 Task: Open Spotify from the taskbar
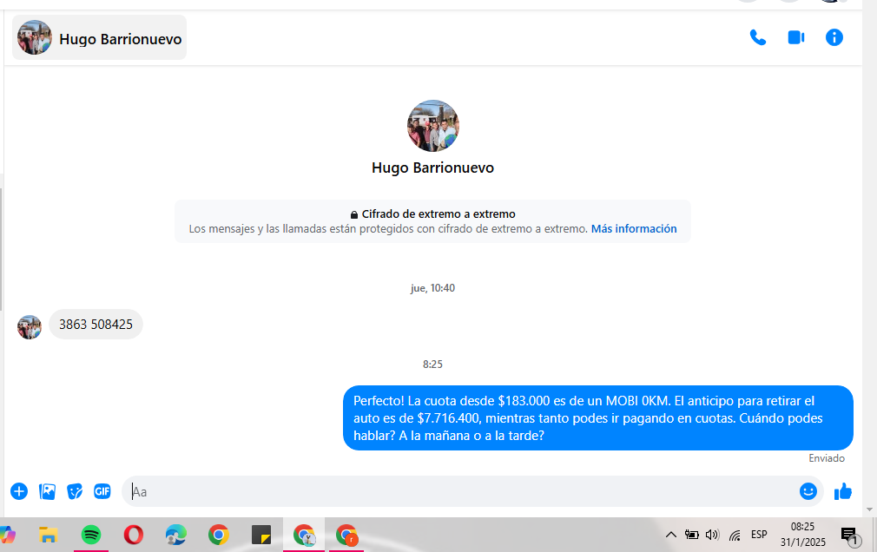point(91,535)
